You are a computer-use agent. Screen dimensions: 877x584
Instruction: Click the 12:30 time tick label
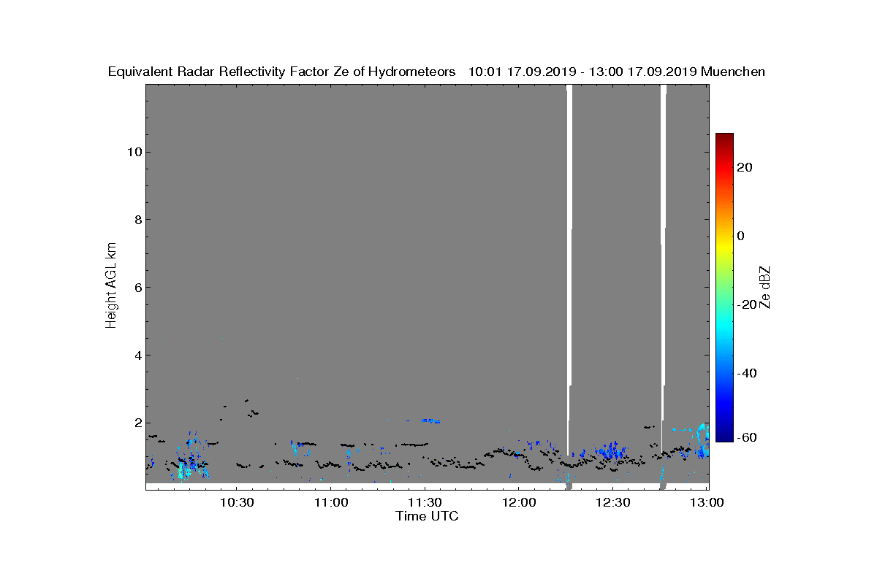coord(613,503)
